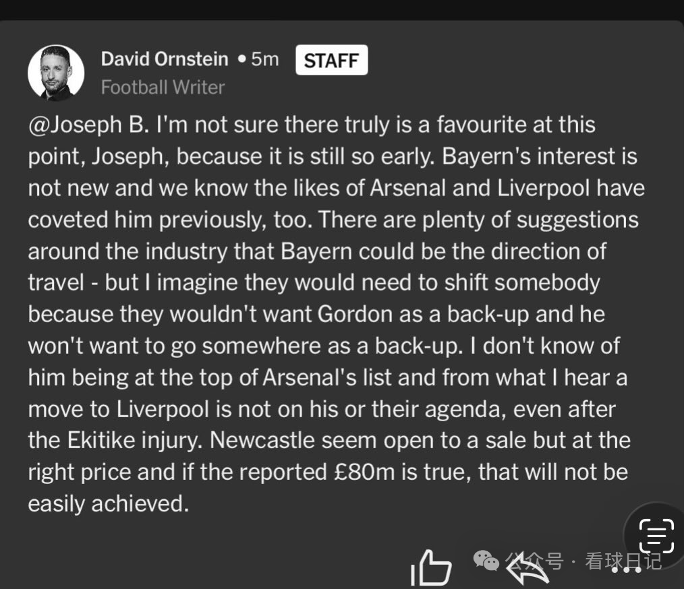Viewport: 684px width, 589px height.
Task: Open the three-dot more options menu
Action: coord(627,569)
